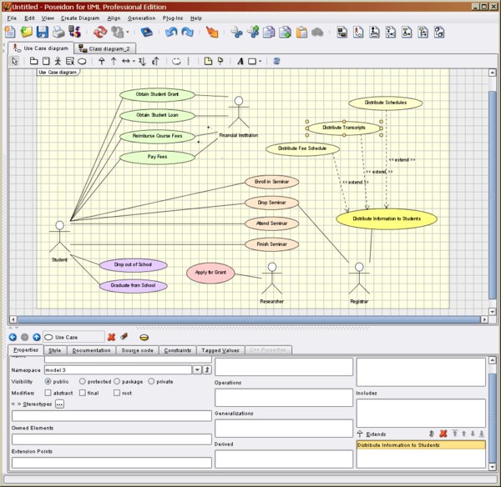This screenshot has height=487, width=501.
Task: Select Distribute Information to Students in Extends list
Action: (x=421, y=444)
